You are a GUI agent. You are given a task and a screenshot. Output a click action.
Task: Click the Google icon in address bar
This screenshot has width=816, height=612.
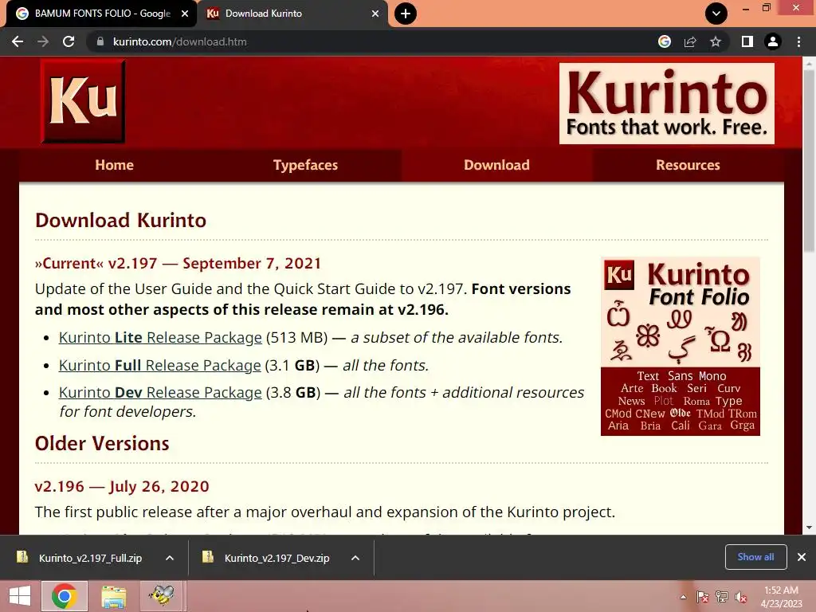click(665, 41)
